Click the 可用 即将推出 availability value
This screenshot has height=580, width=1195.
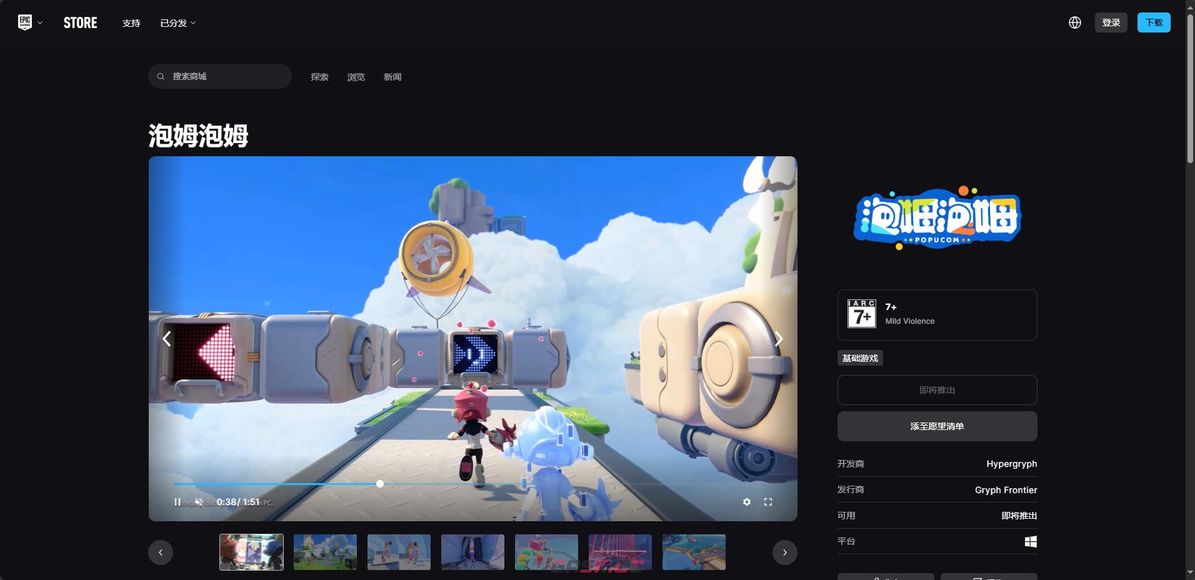pyautogui.click(x=1019, y=516)
